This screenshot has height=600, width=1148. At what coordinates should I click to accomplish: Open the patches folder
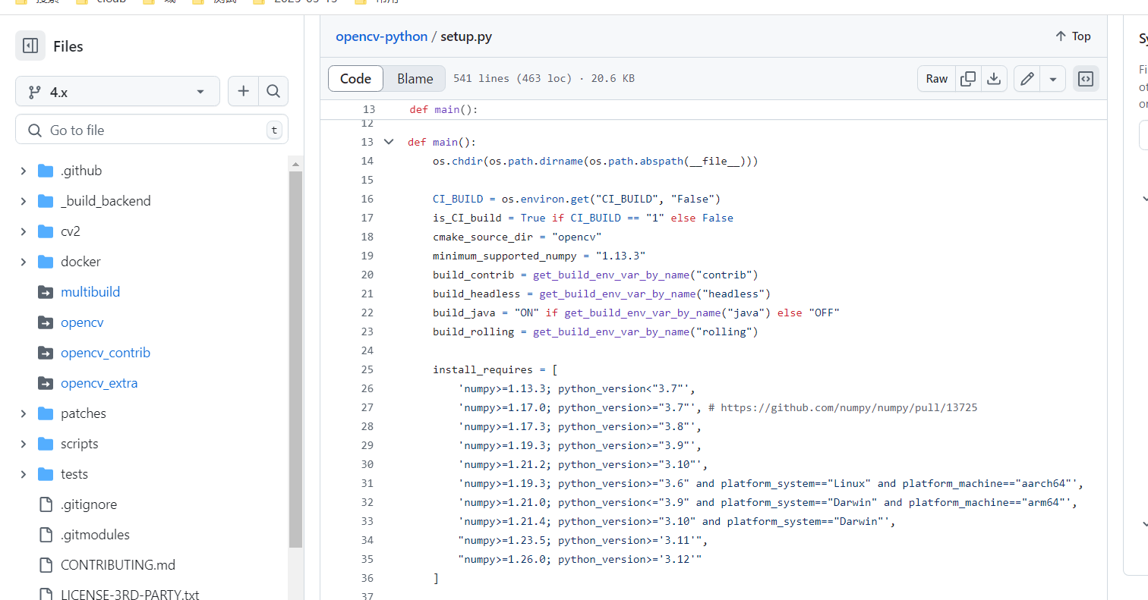point(84,413)
